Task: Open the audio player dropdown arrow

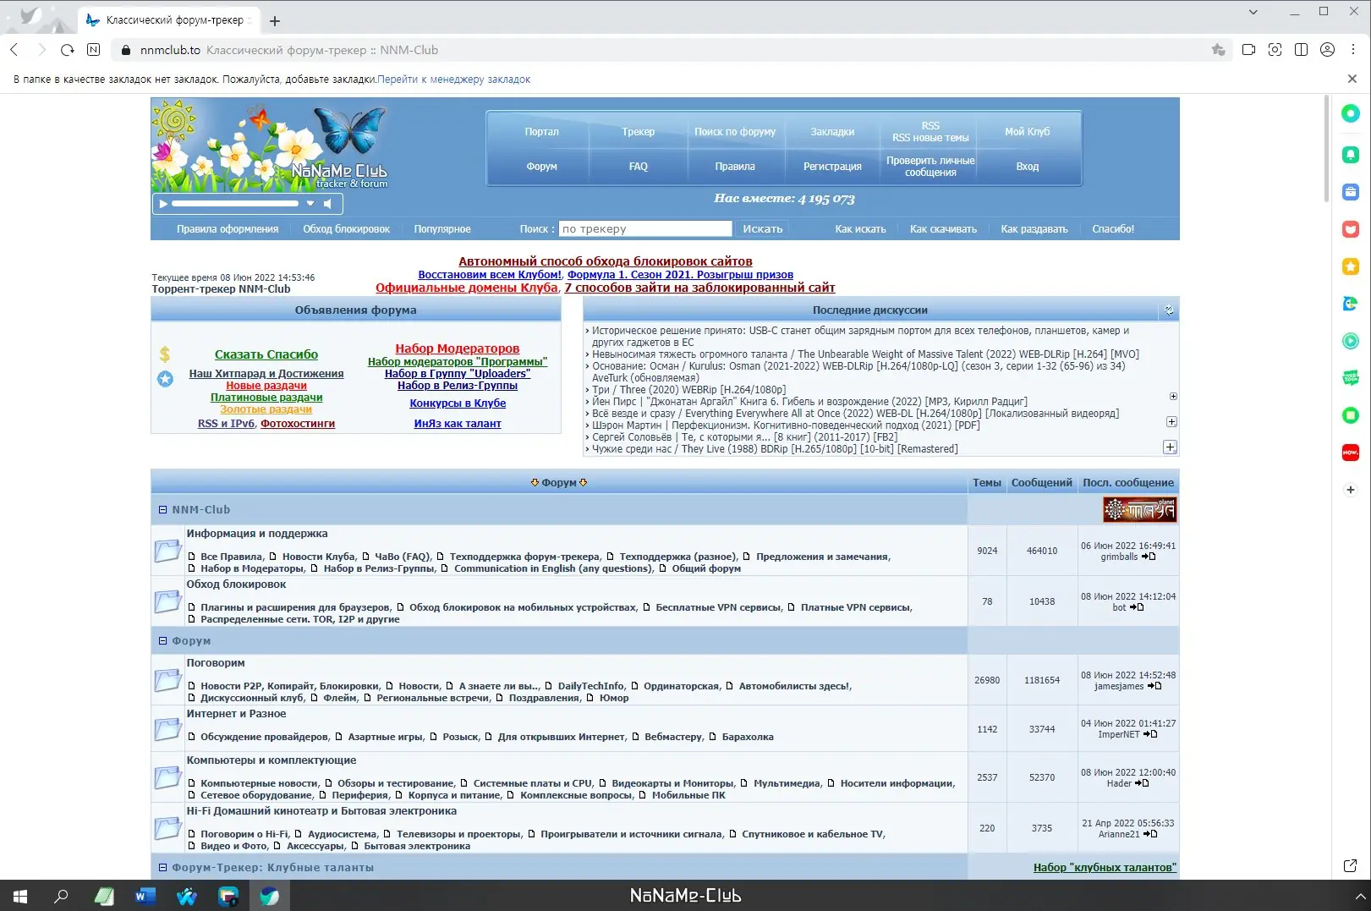Action: [310, 204]
